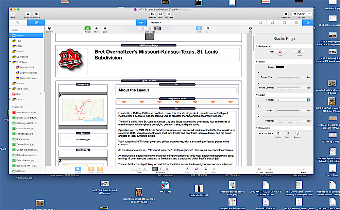Toggle hide stack on Mobile
This screenshot has width=340, height=210.
coord(278,133)
